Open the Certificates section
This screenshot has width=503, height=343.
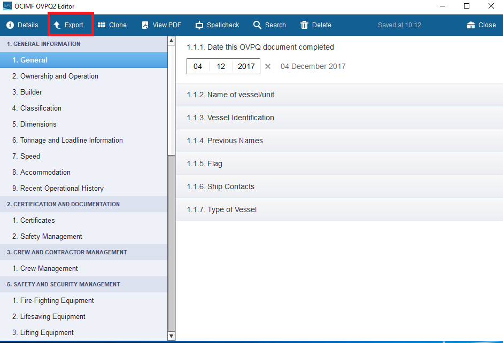(83, 220)
